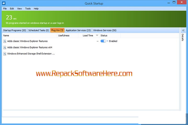Click the 23 sec startup time display
The image size is (188, 125).
click(x=11, y=17)
